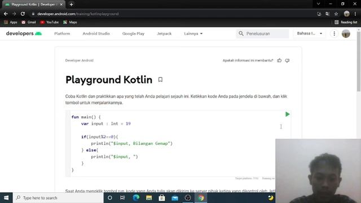Open the Reading list
The height and width of the screenshot is (203, 361).
coord(346,23)
